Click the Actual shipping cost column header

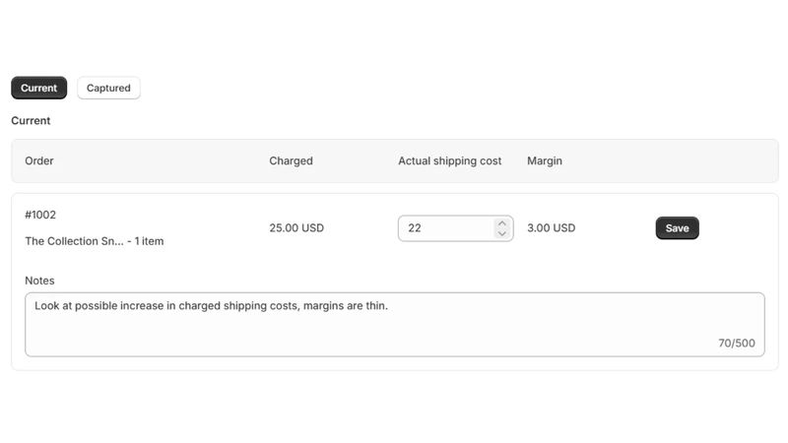pos(450,160)
